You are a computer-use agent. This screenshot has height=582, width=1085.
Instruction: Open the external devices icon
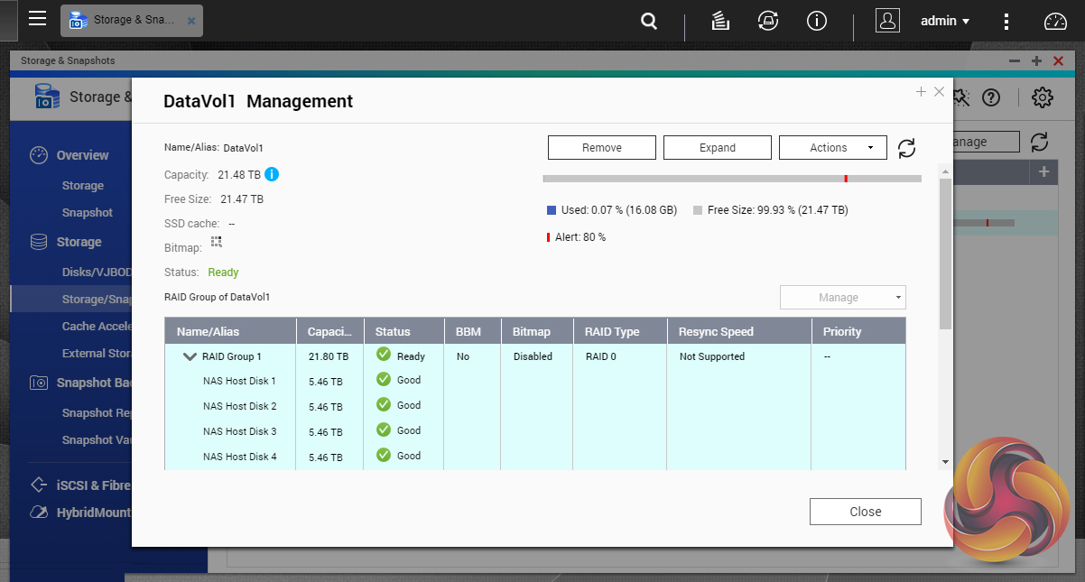coord(768,21)
